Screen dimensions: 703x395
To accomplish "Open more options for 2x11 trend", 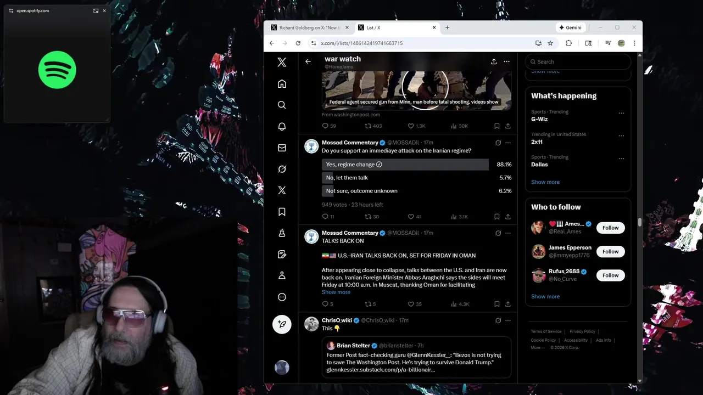I will coord(621,136).
